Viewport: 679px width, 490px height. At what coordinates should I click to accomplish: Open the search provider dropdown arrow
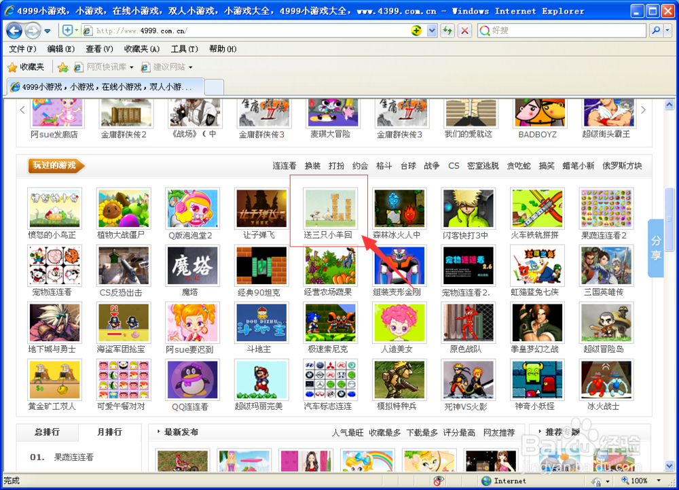click(667, 31)
